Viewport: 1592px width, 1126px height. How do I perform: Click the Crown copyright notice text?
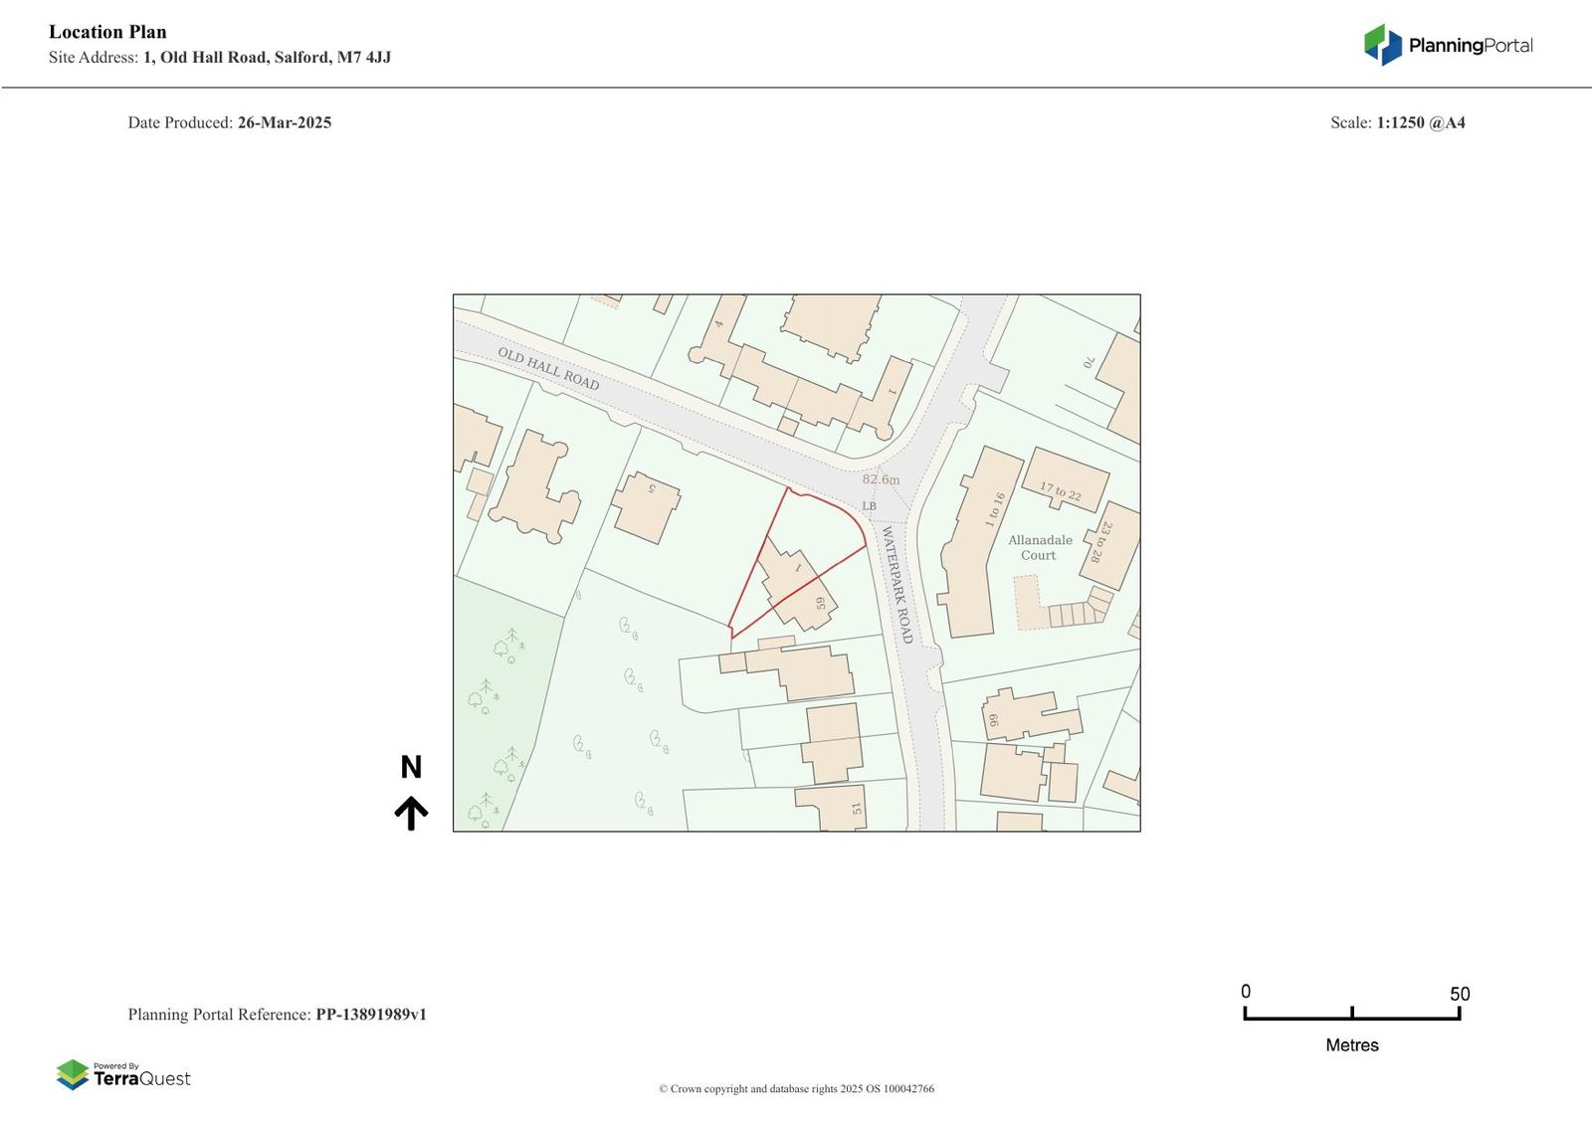(x=796, y=1088)
